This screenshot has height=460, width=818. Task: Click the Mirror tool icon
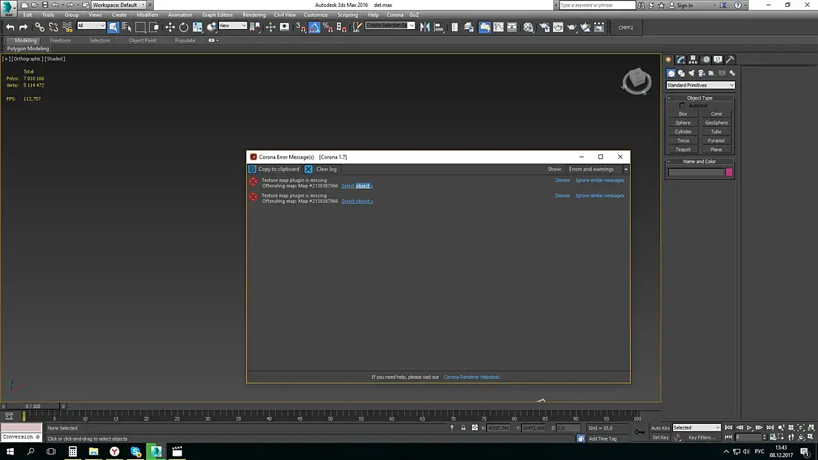click(x=425, y=27)
